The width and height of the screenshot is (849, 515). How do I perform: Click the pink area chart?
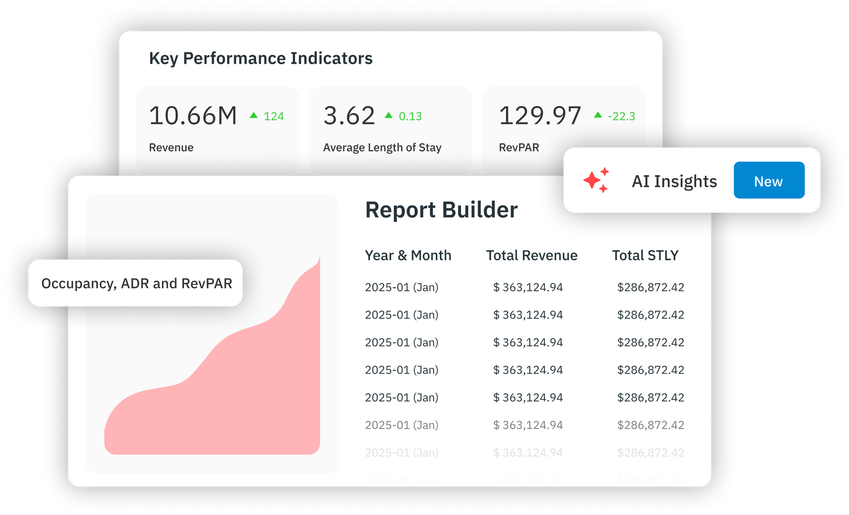pyautogui.click(x=212, y=354)
